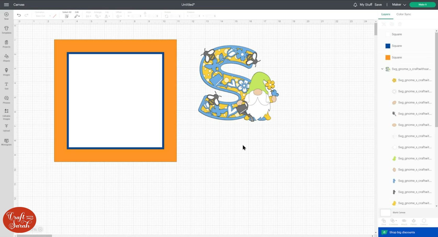The width and height of the screenshot is (438, 237).
Task: Select the orange Square layer swatch
Action: coord(388,57)
